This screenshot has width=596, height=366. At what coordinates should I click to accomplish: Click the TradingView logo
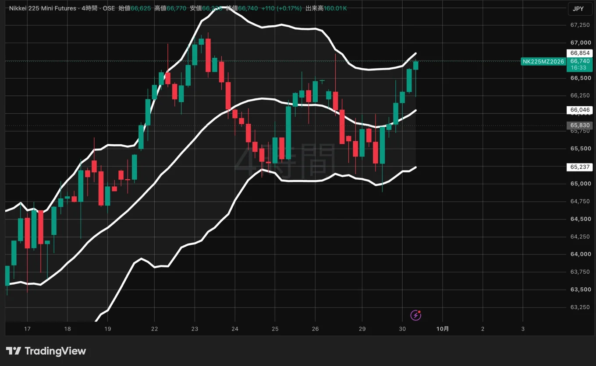[46, 351]
